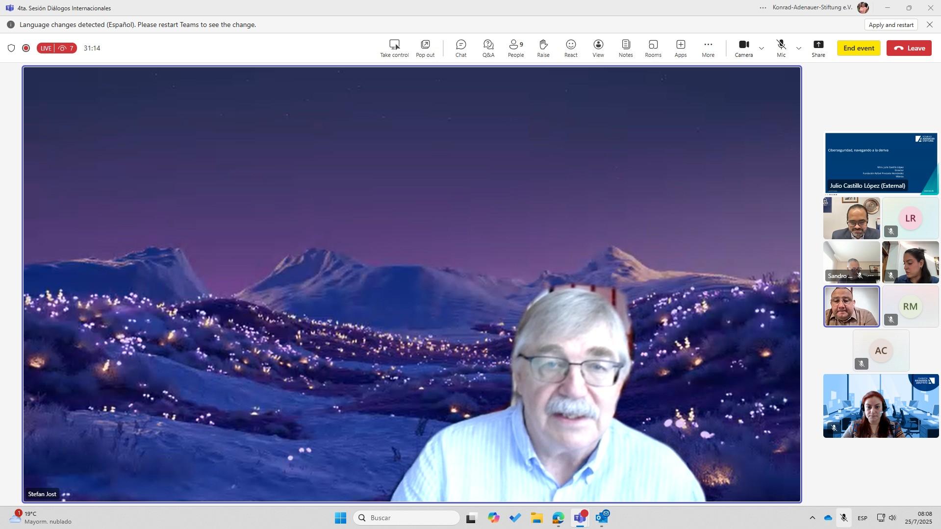
Task: Toggle the Camera on or off
Action: tap(743, 48)
